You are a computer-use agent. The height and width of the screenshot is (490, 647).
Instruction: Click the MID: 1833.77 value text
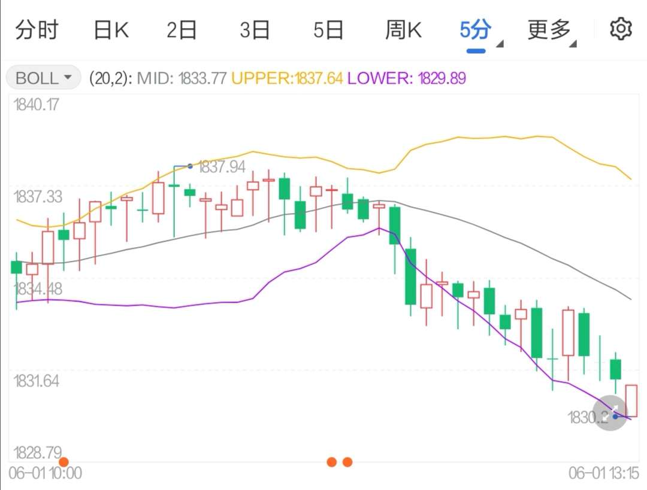tap(181, 78)
